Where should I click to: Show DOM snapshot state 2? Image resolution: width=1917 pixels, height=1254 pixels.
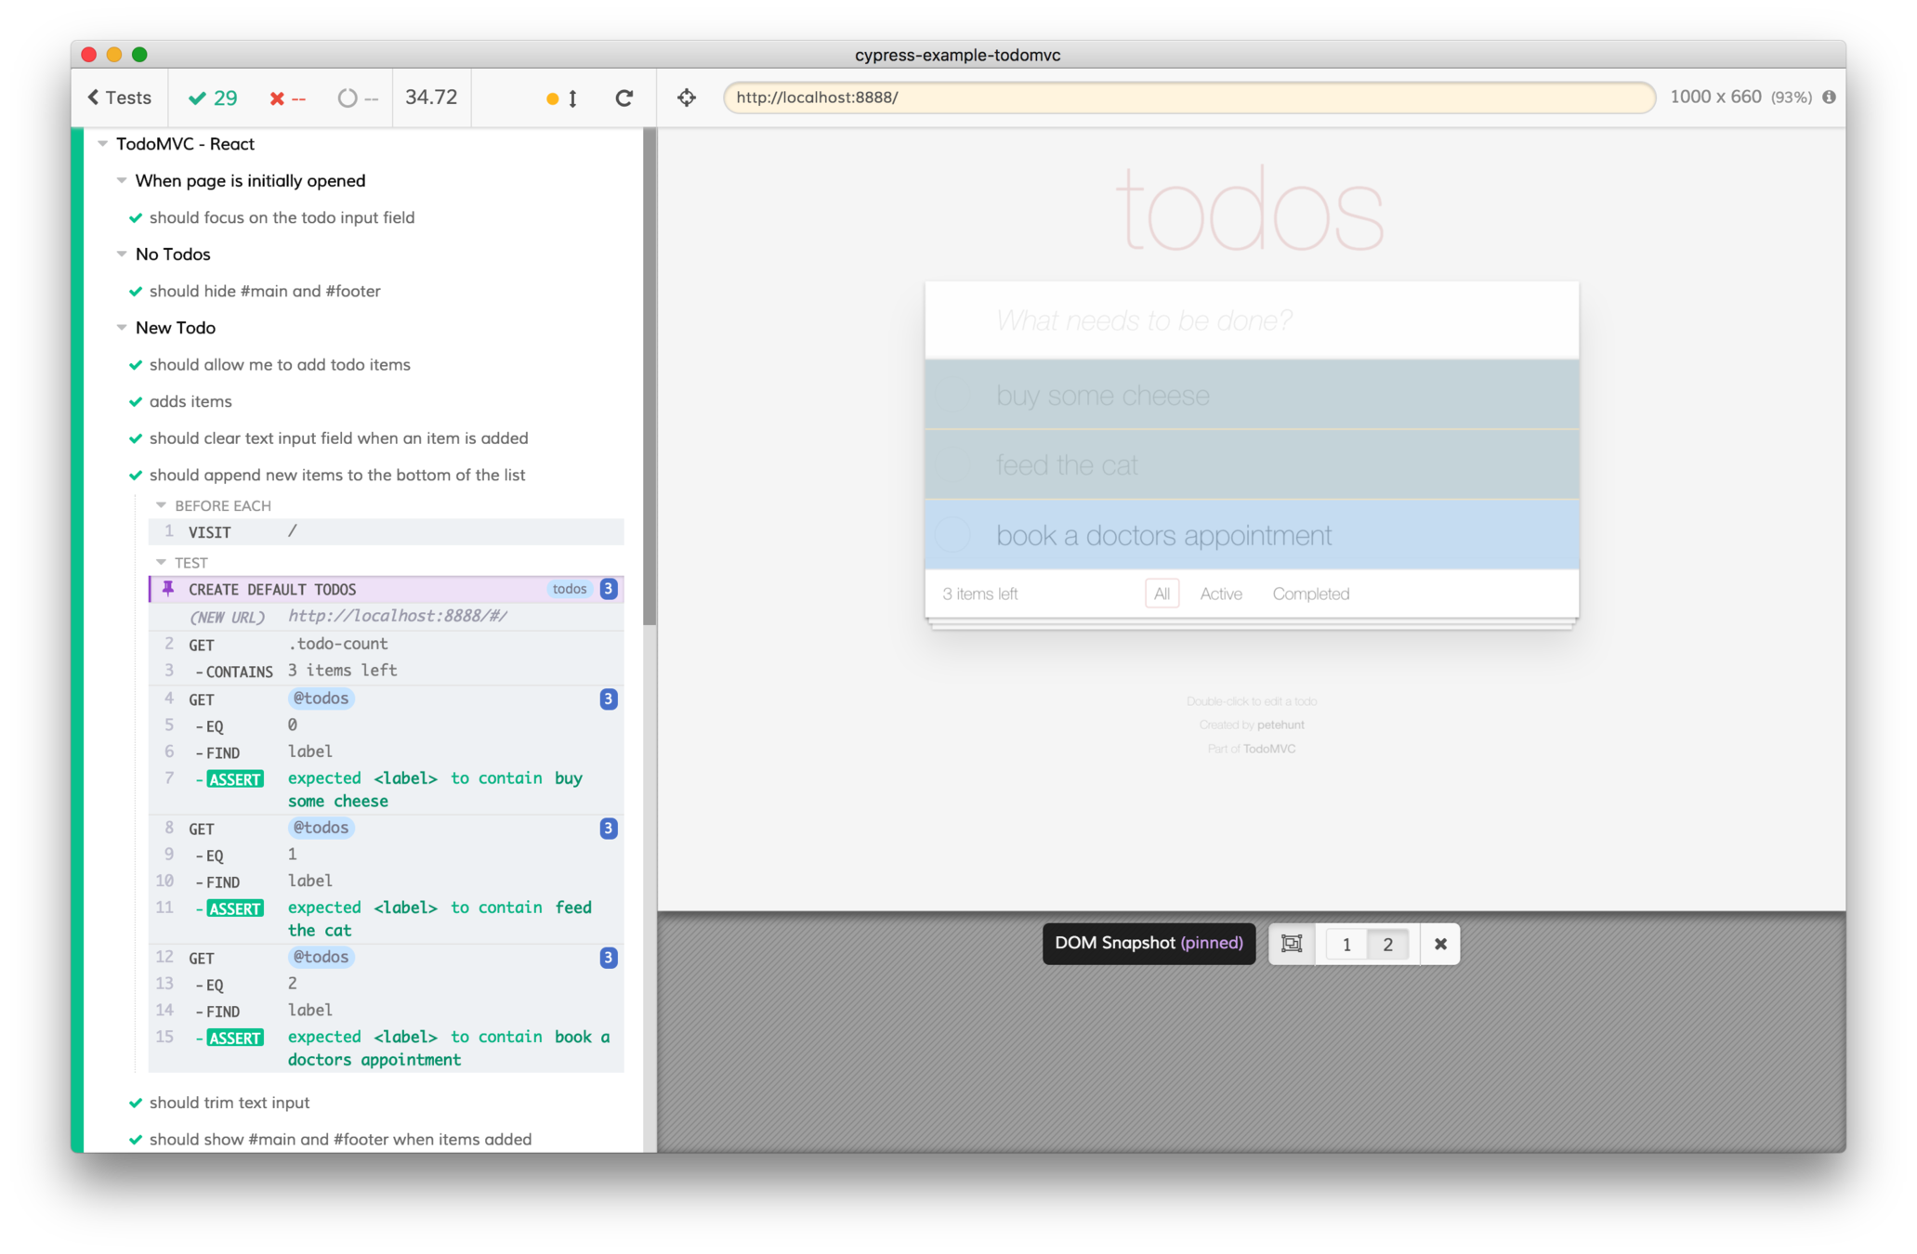tap(1388, 944)
